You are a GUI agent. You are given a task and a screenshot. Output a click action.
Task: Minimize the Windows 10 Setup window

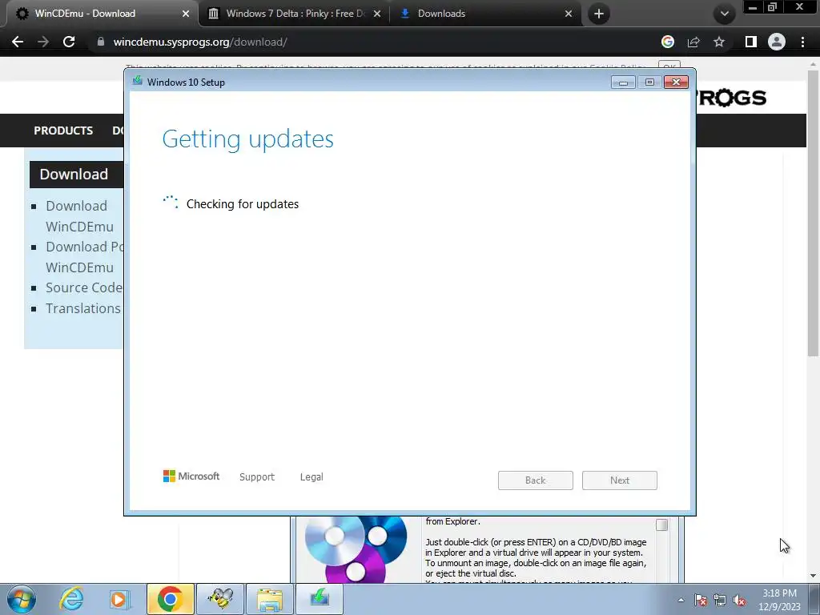click(623, 82)
